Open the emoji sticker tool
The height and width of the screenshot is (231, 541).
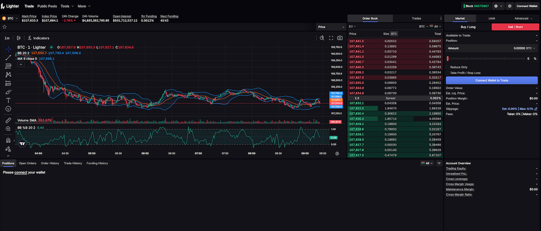point(8,109)
